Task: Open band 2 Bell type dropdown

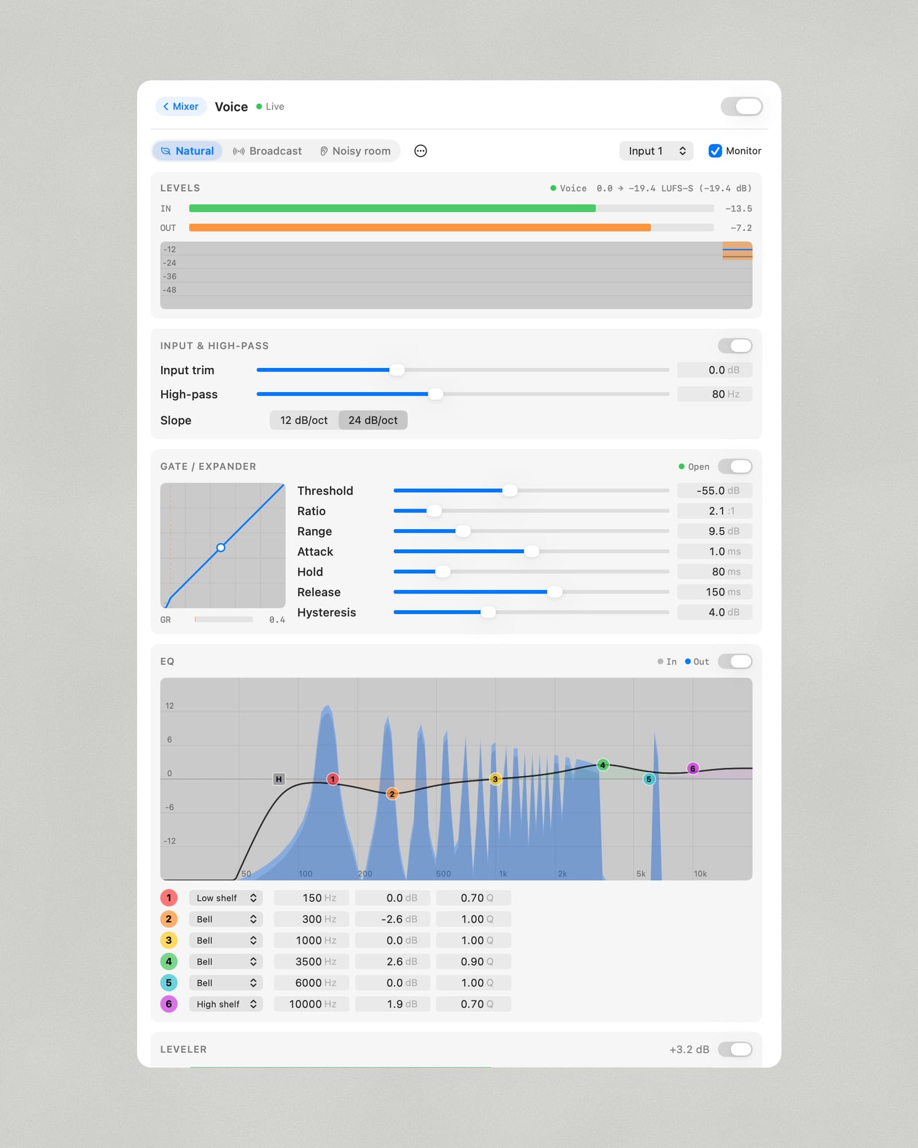Action: point(226,919)
